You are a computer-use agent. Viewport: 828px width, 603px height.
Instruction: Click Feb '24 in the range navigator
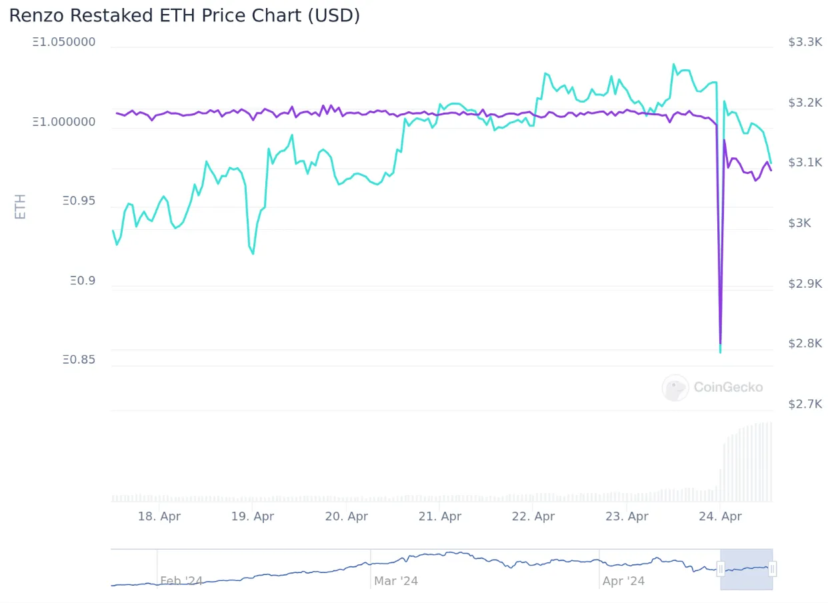point(181,581)
